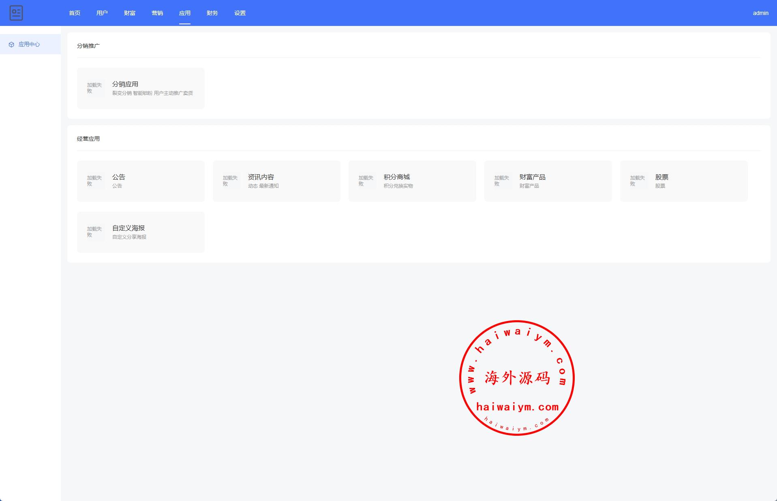Click the failed-load icon on 资讯内容 card
The height and width of the screenshot is (501, 777).
point(231,181)
